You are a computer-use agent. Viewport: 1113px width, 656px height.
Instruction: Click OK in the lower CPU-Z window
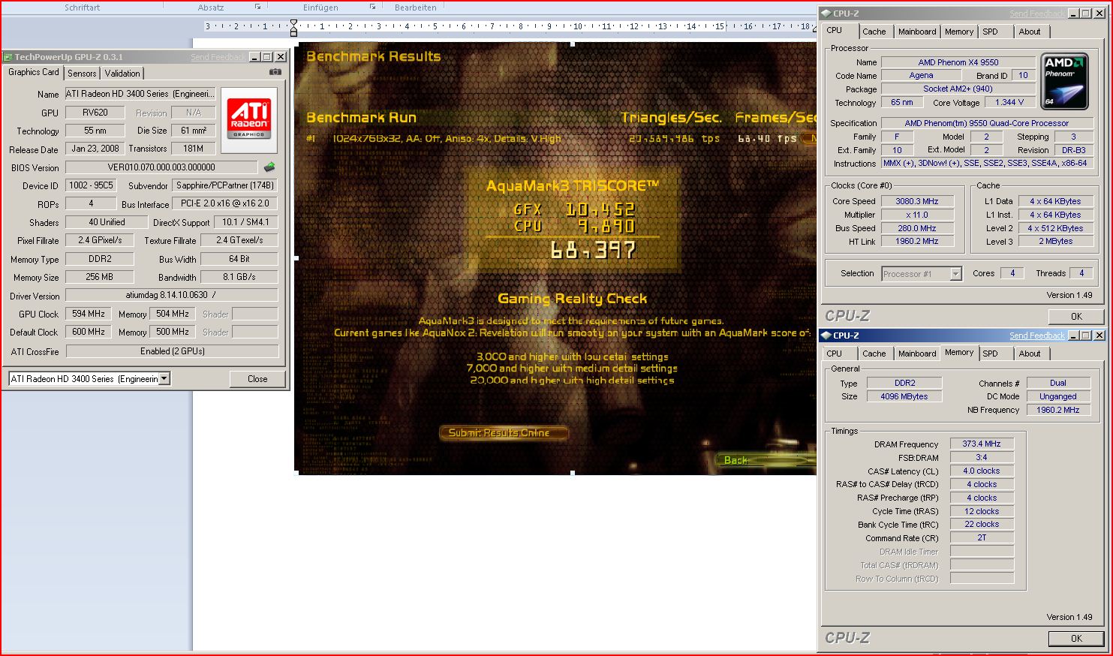pos(1076,639)
